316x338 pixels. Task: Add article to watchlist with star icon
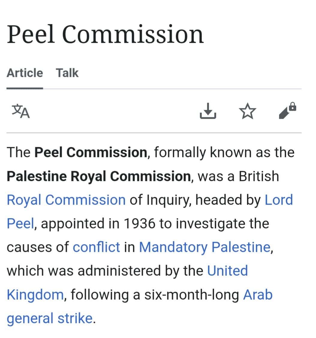coord(247,111)
